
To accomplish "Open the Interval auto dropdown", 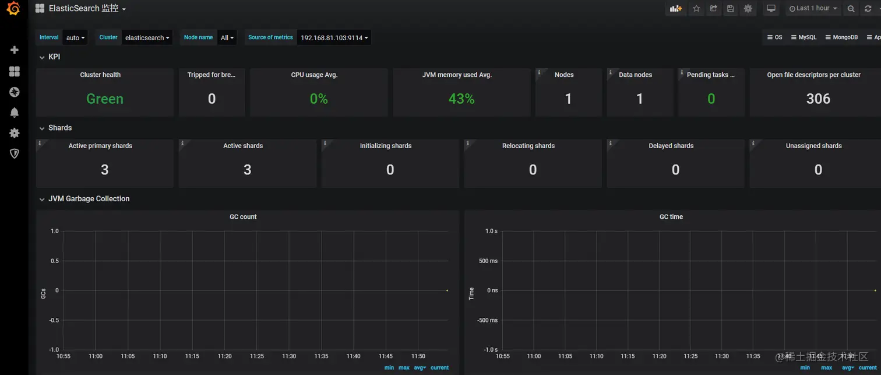I will tap(76, 38).
